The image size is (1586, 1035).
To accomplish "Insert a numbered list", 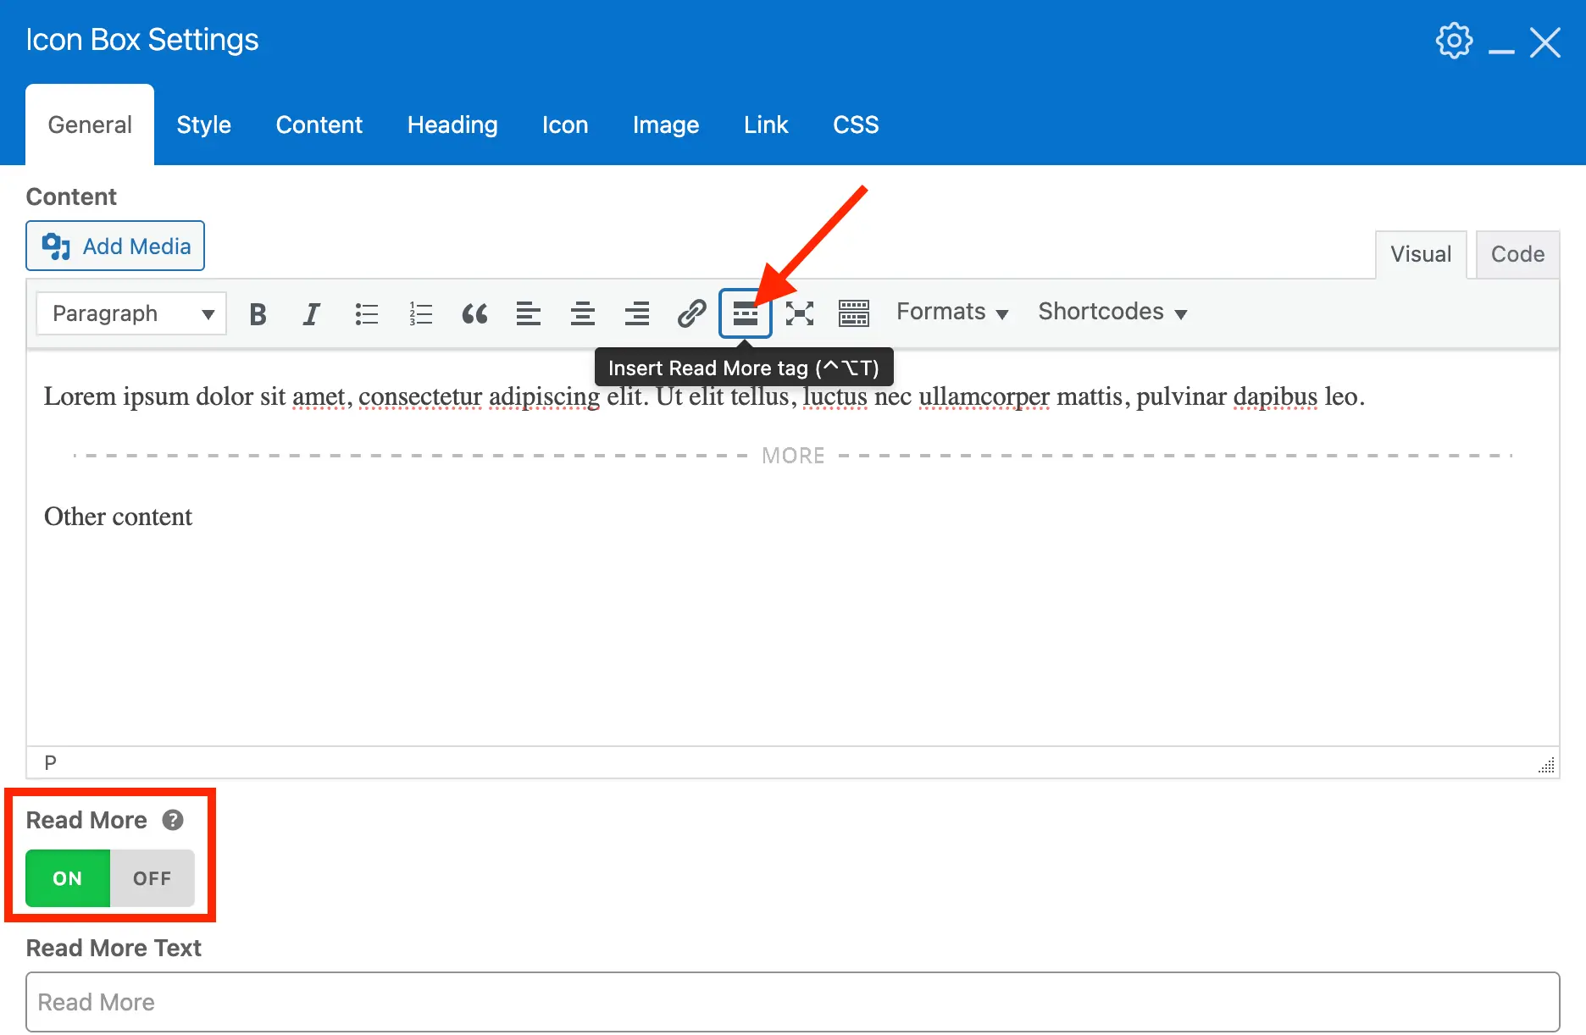I will [x=420, y=314].
